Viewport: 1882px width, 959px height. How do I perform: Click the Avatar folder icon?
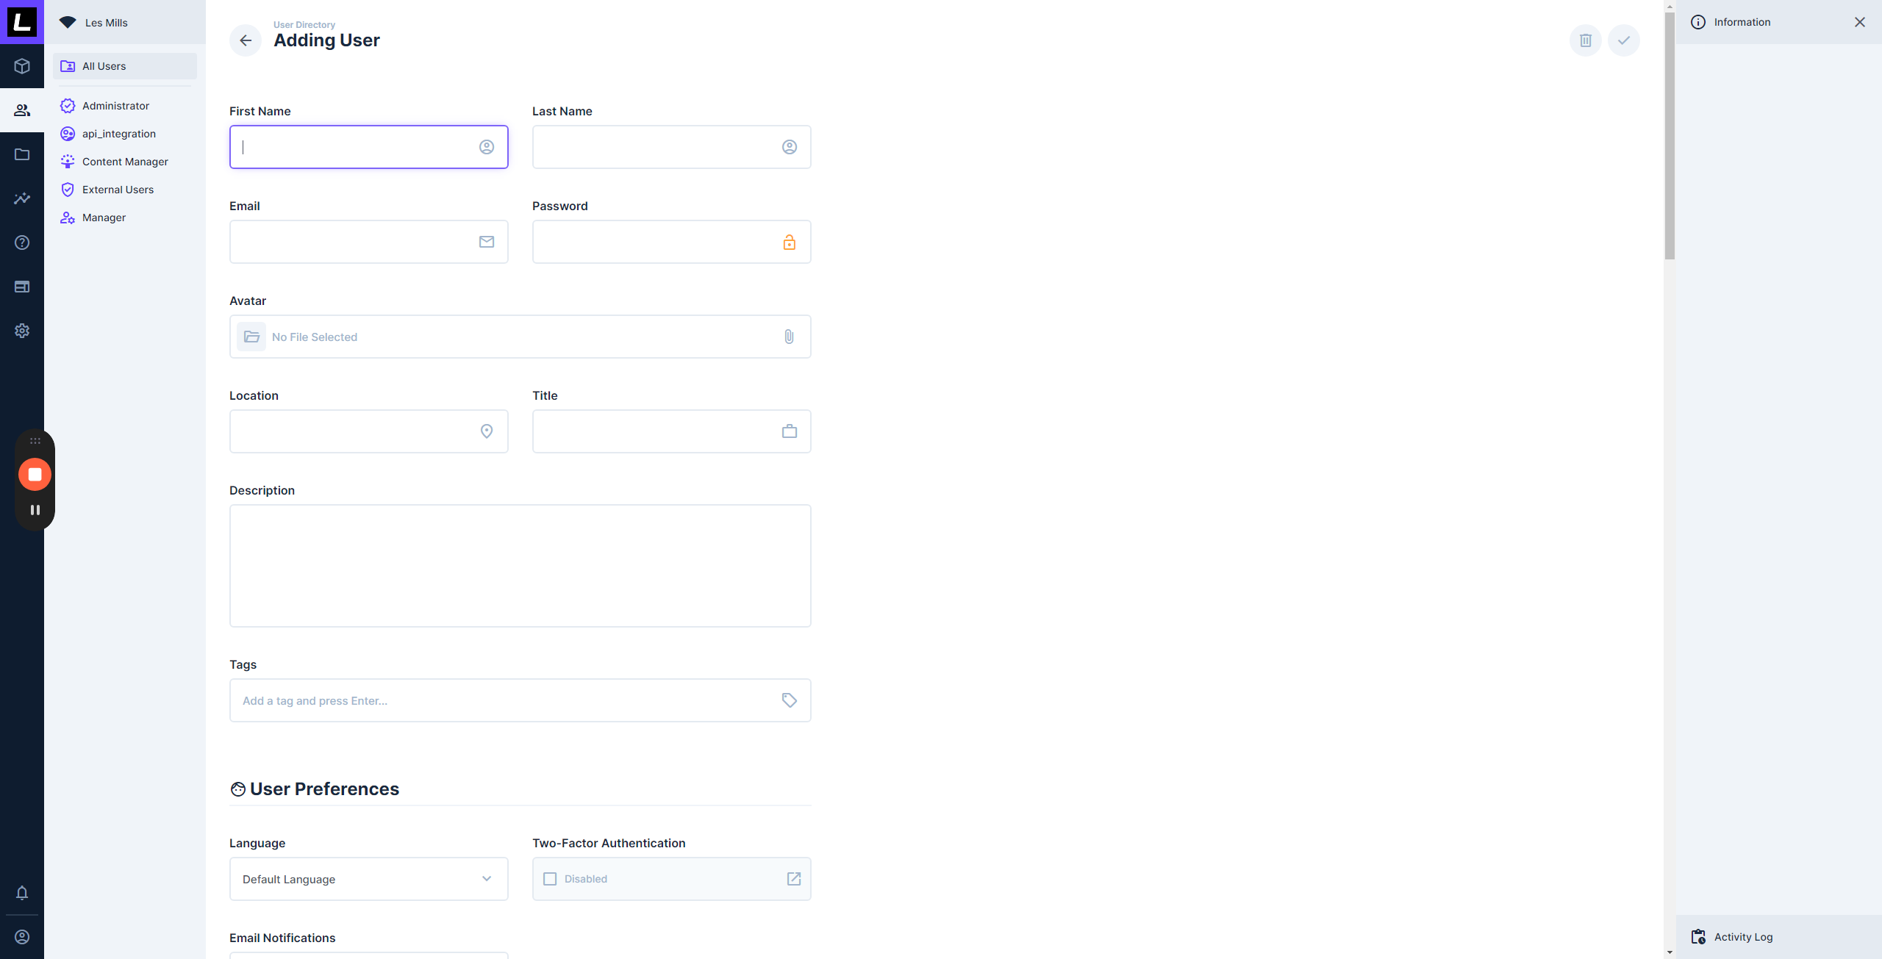point(251,337)
